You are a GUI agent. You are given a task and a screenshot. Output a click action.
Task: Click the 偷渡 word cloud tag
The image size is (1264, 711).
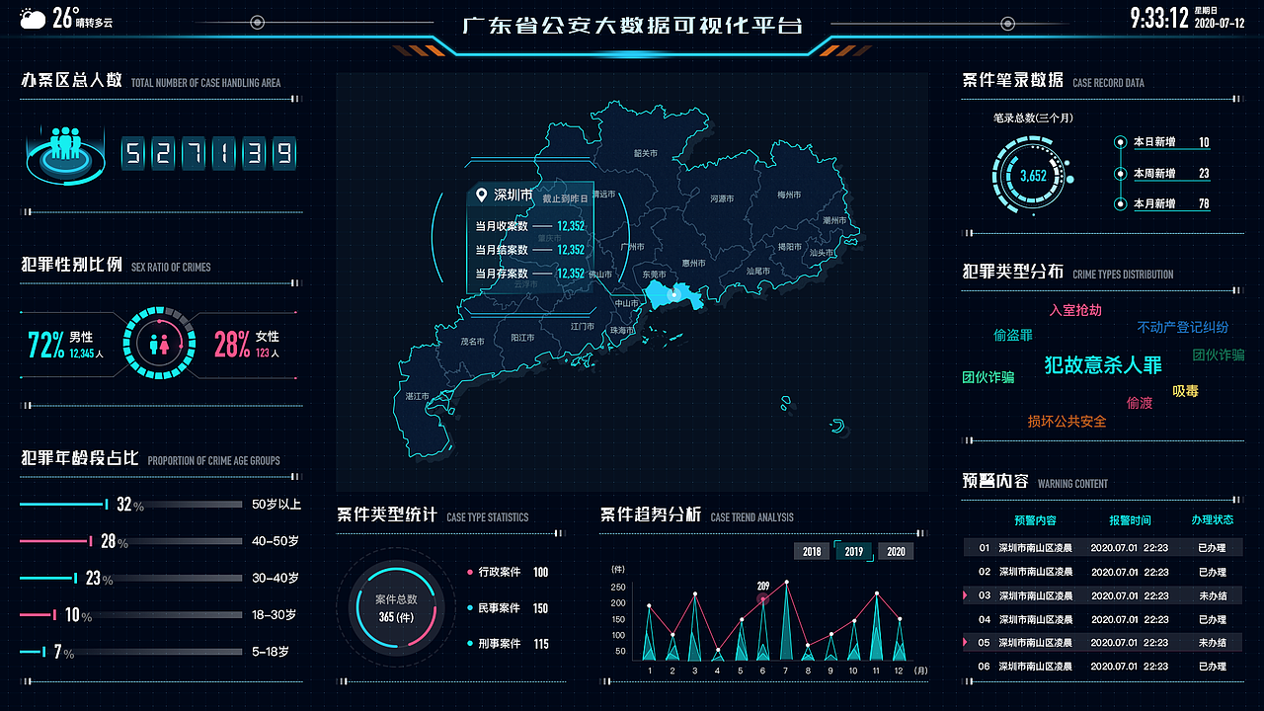(1140, 403)
